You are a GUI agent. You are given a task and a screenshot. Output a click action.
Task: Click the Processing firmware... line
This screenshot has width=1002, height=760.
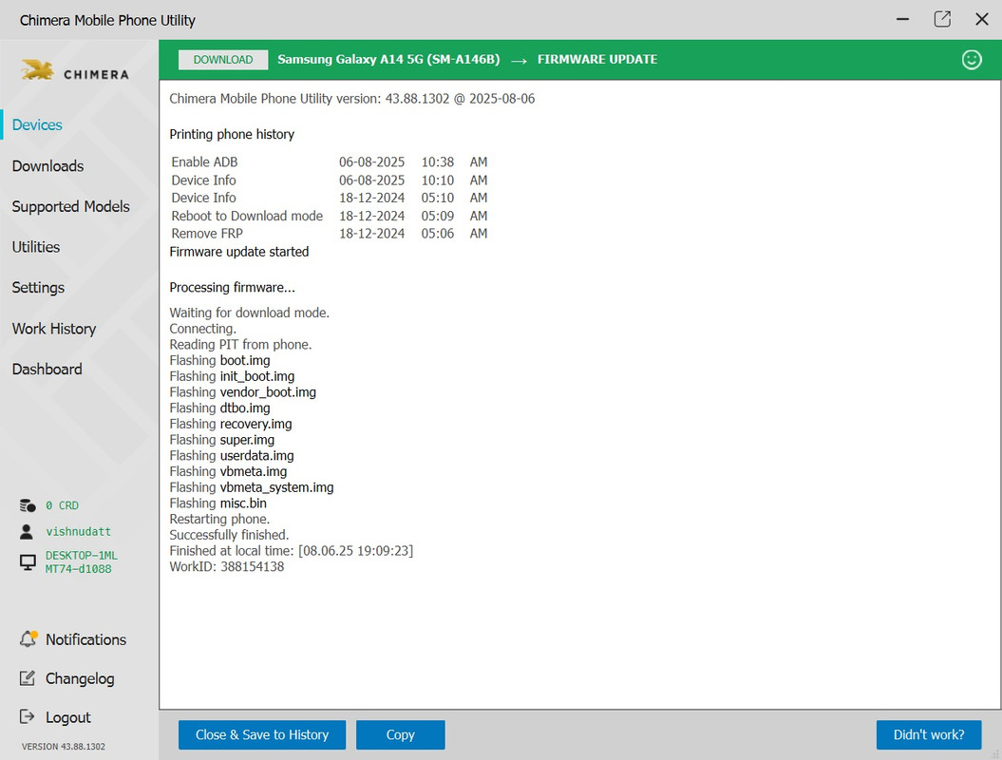233,288
